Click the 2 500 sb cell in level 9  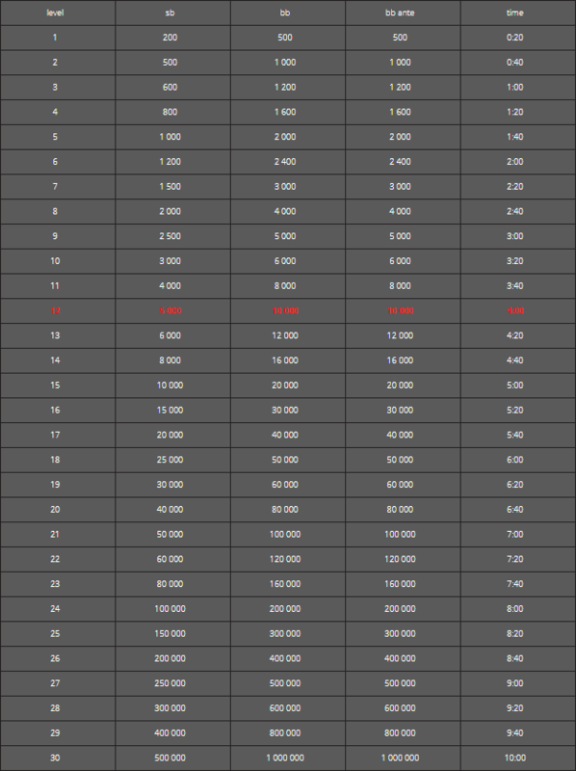pyautogui.click(x=170, y=236)
